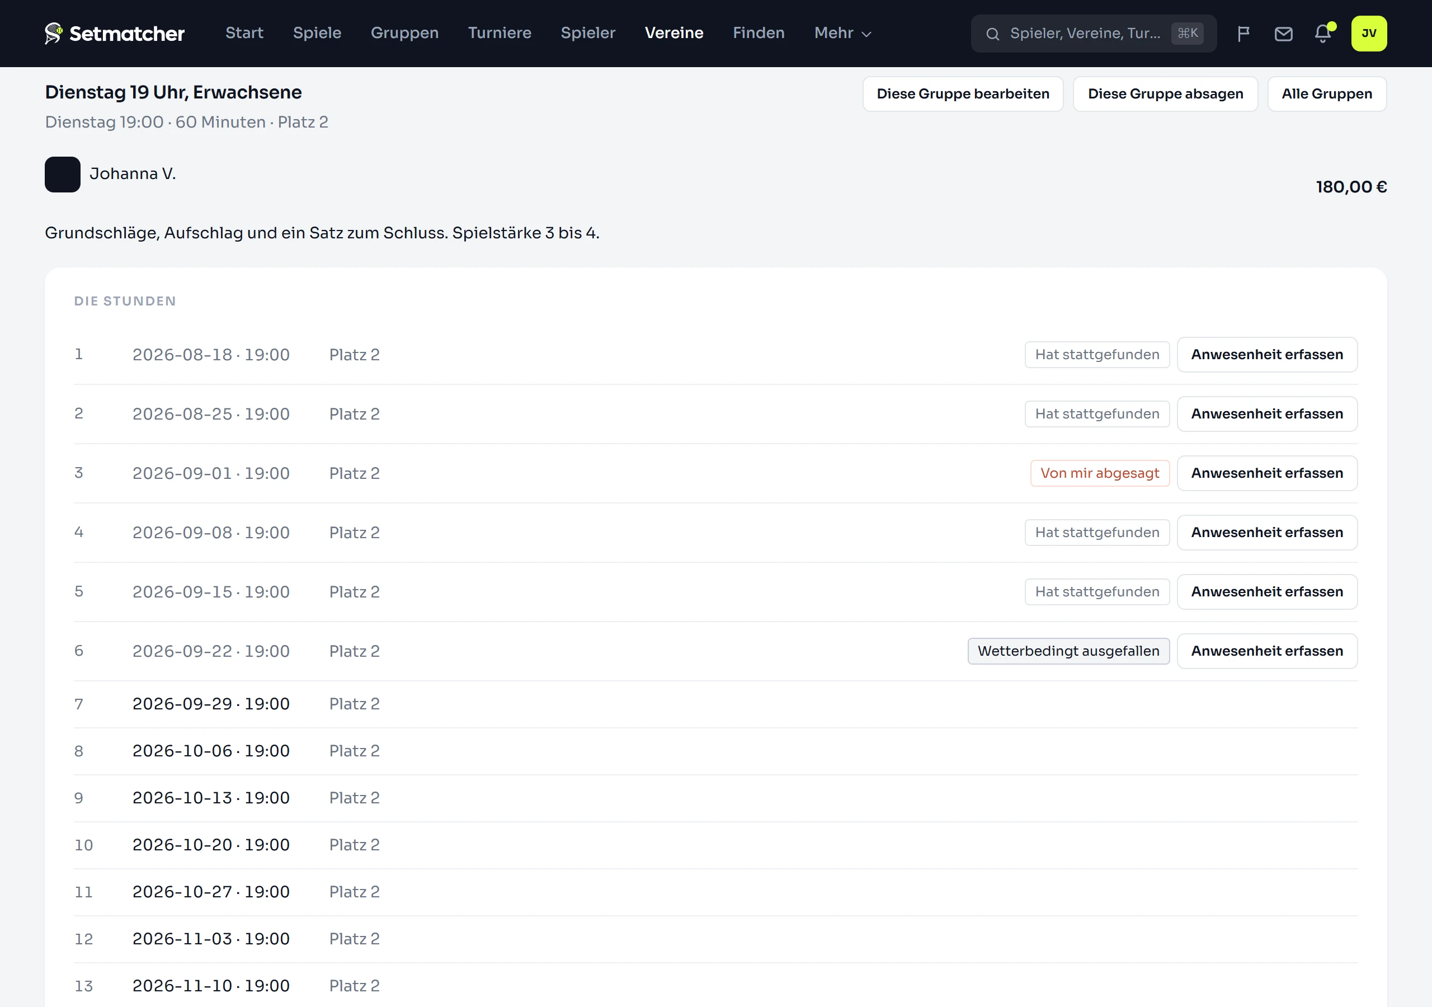The width and height of the screenshot is (1432, 1007).
Task: Select the 2026-09-29 · 19:00 session date
Action: coord(211,704)
